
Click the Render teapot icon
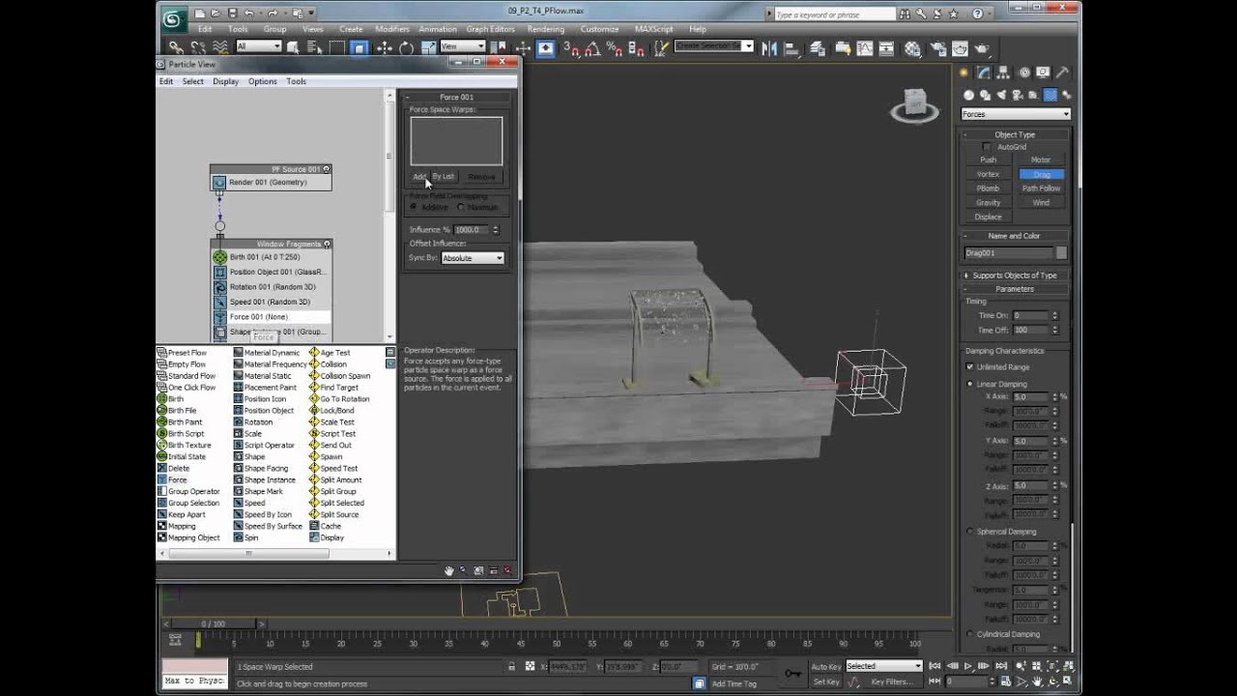point(982,47)
